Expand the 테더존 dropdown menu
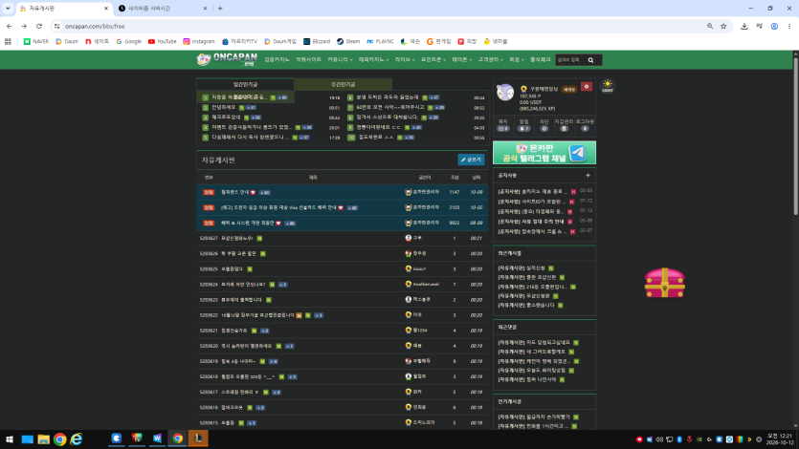The image size is (799, 449). click(461, 60)
